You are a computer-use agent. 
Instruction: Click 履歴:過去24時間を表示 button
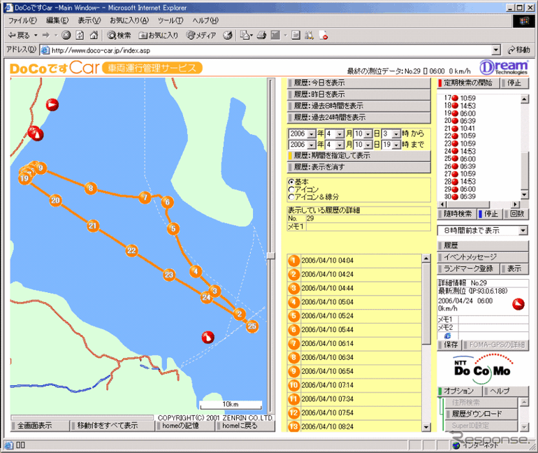[x=358, y=117]
